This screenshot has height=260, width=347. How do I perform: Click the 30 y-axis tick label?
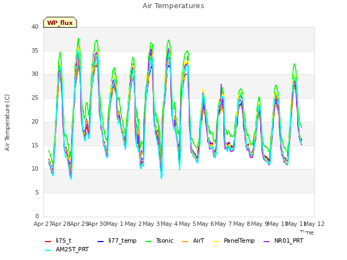(x=35, y=74)
